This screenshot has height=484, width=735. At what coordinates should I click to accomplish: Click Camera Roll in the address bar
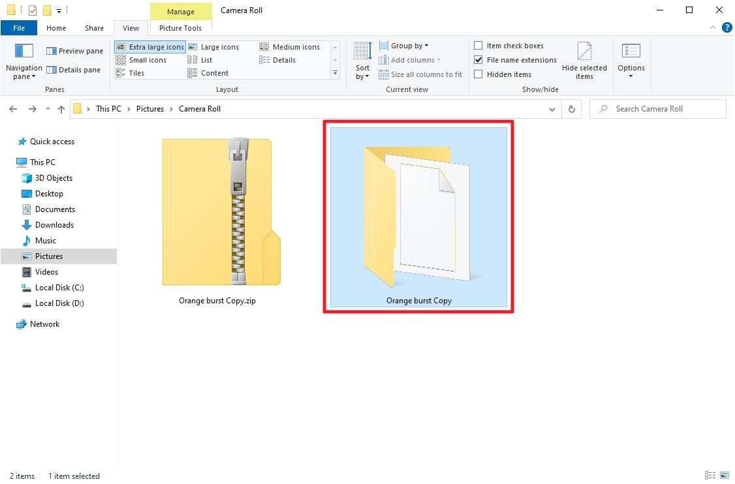[x=200, y=109]
